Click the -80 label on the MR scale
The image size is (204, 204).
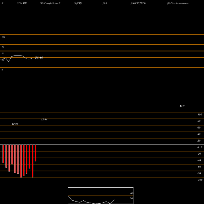coord(199,173)
